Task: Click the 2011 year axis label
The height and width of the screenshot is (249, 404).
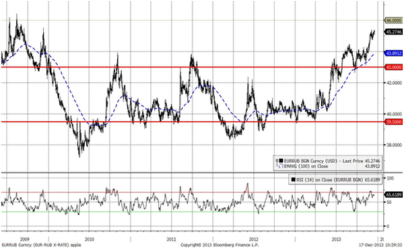Action: point(171,239)
